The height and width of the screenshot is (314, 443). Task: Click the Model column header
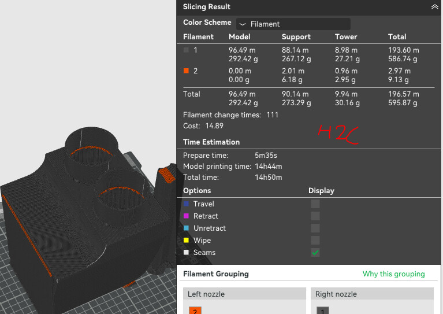click(240, 37)
